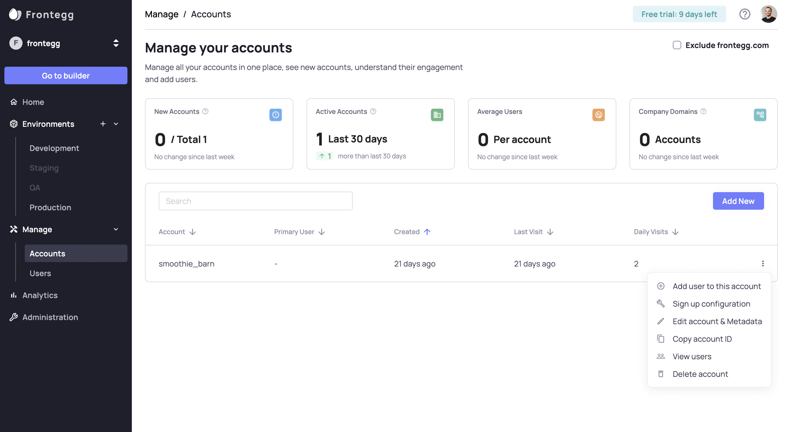Open the user profile avatar

coord(768,14)
